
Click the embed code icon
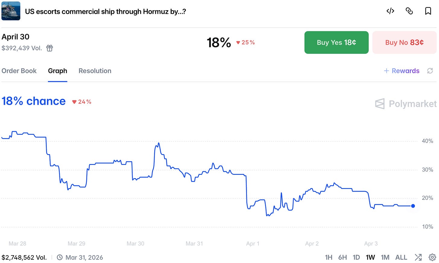pos(390,11)
